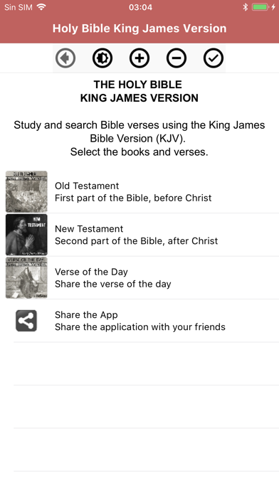
Task: Decrease text size with minus icon
Action: 177,58
